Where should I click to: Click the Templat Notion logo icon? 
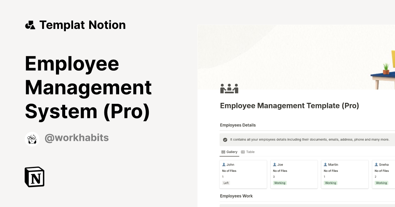(x=30, y=25)
